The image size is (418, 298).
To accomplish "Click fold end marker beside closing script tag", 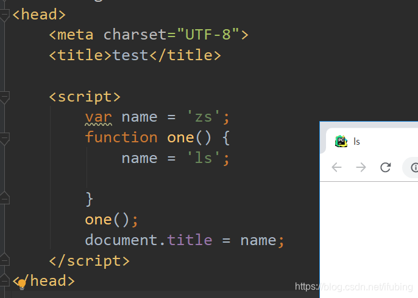I will [x=4, y=260].
